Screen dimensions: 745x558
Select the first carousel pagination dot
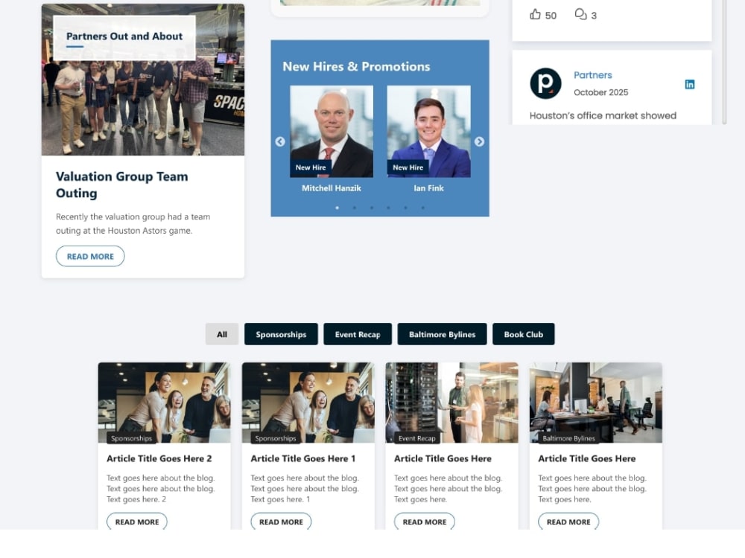[337, 208]
